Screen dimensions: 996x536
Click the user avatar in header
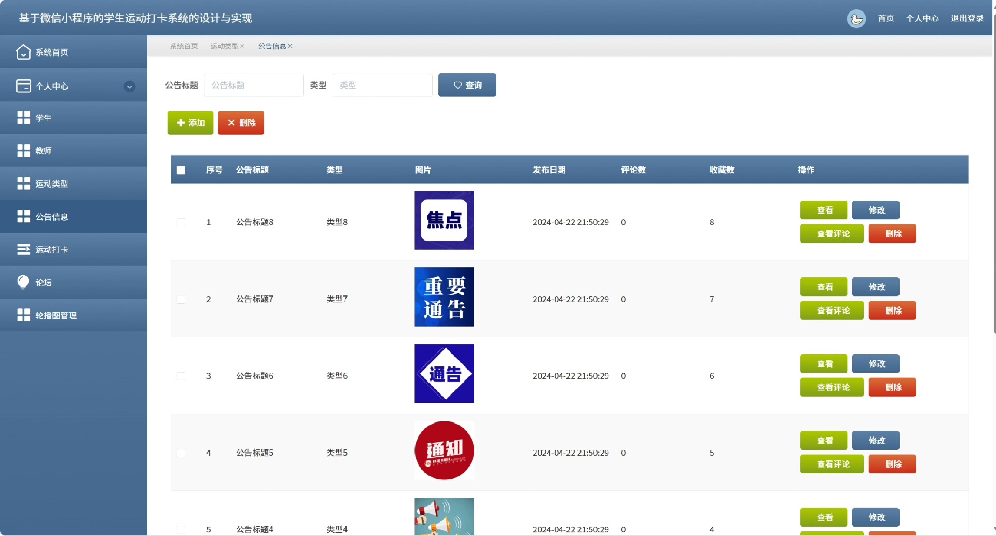tap(856, 19)
